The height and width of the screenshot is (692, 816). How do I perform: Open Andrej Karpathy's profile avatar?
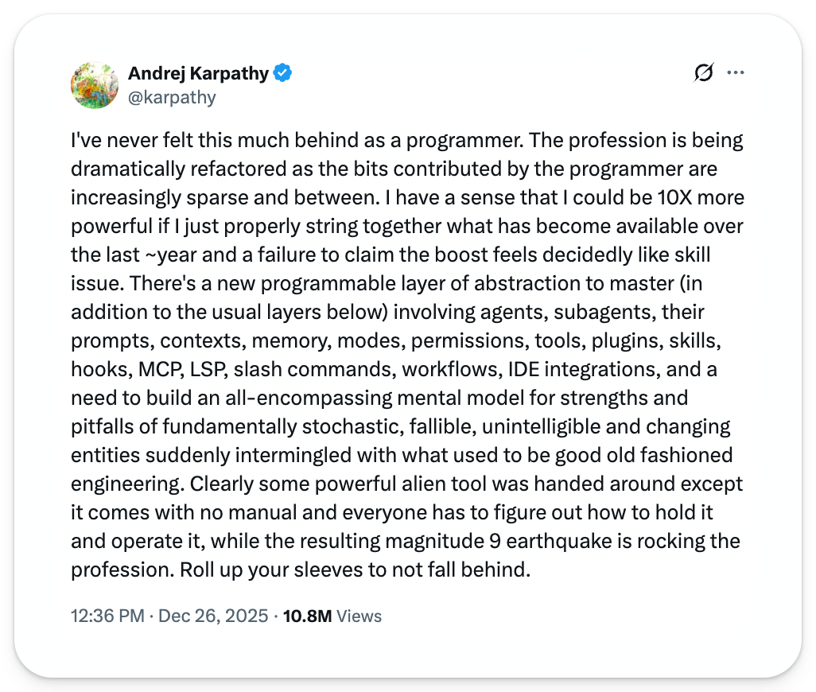pyautogui.click(x=95, y=85)
